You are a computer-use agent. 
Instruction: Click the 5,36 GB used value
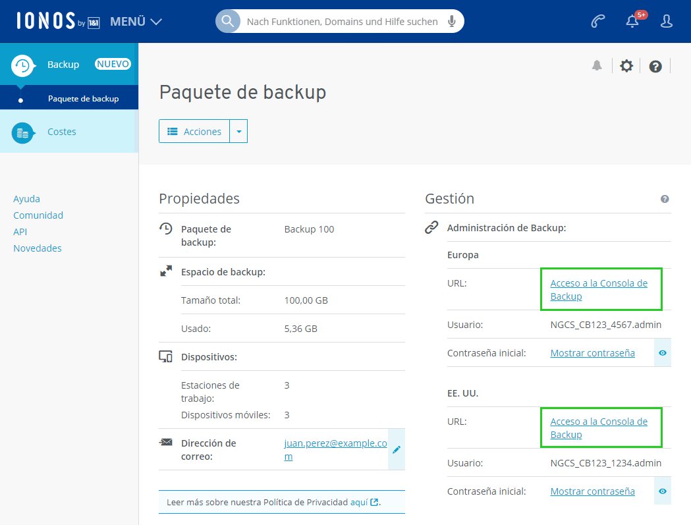[300, 329]
